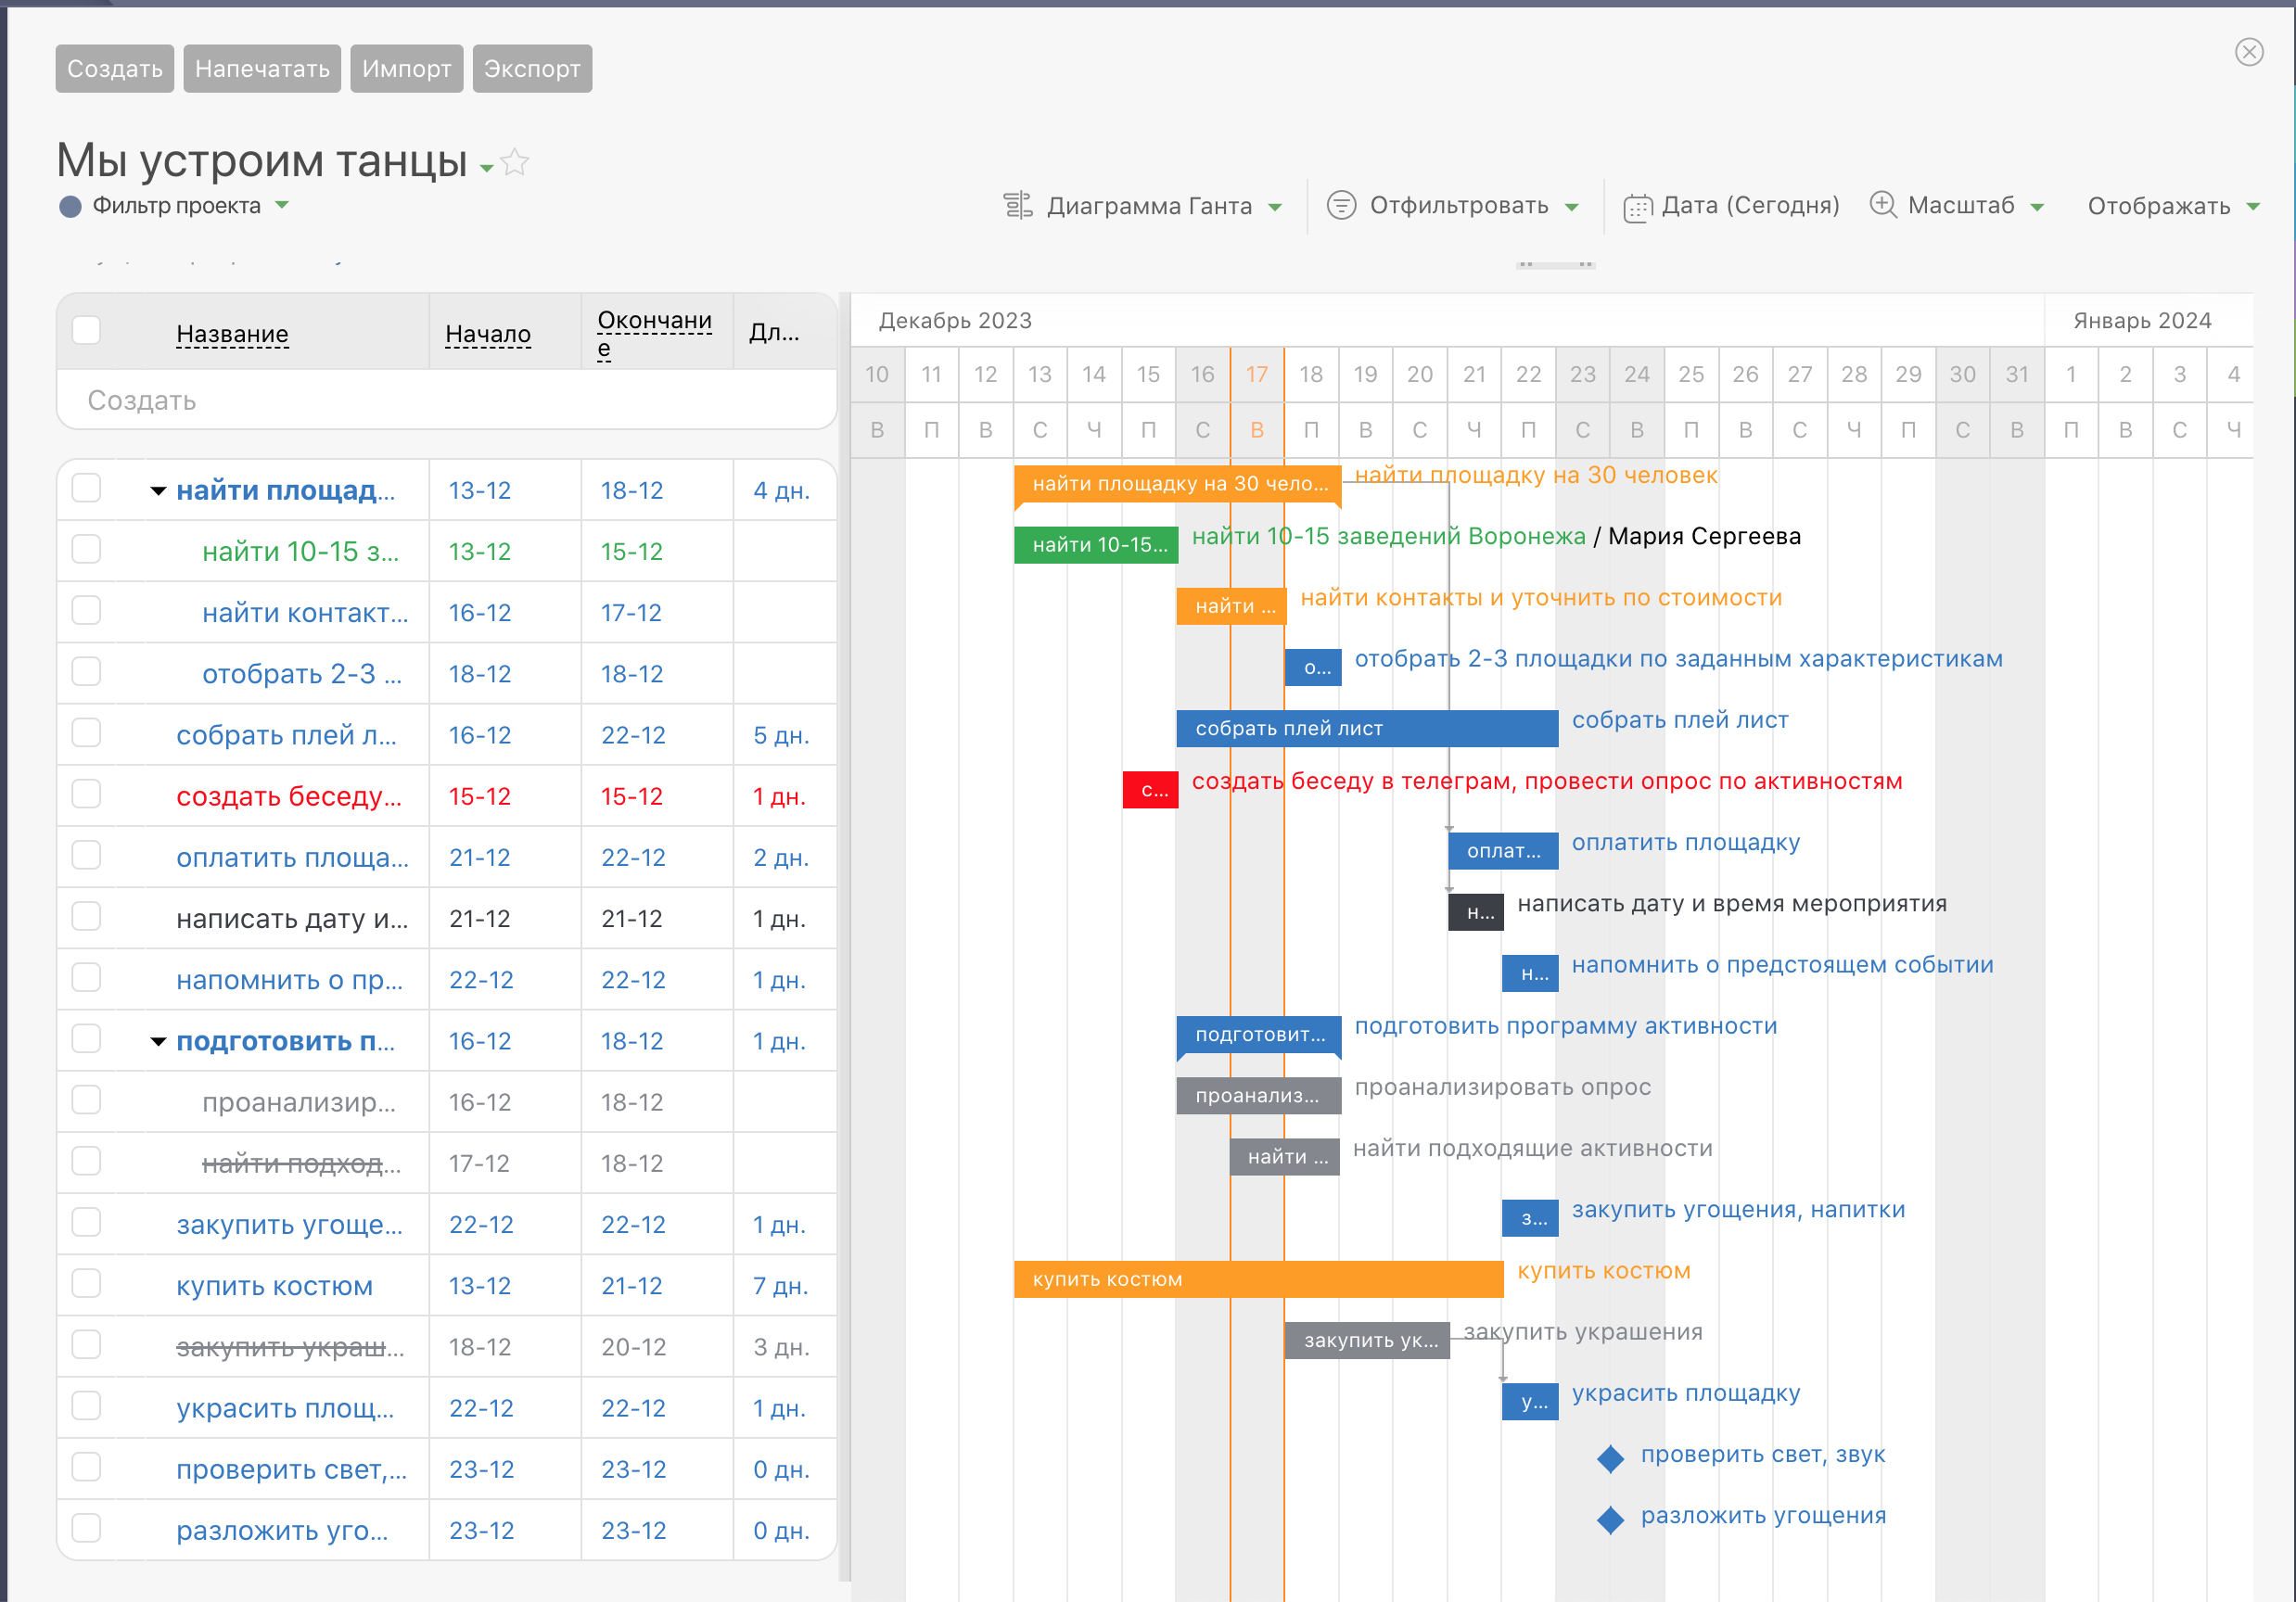Click the close X icon at top right
The image size is (2296, 1602).
(2249, 52)
